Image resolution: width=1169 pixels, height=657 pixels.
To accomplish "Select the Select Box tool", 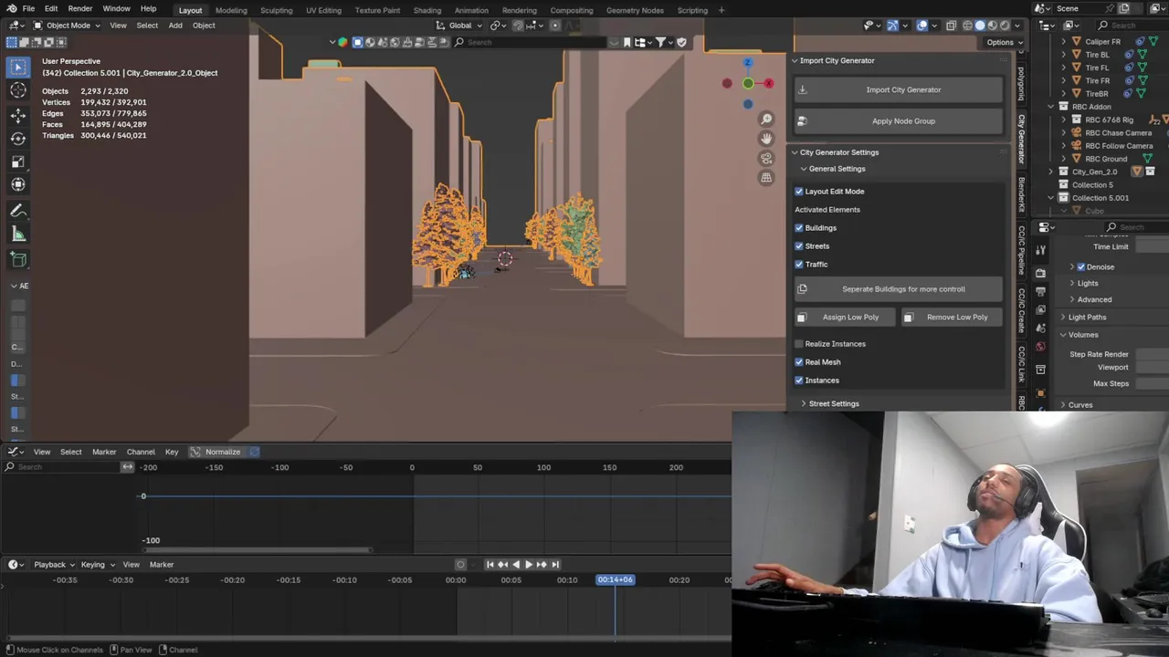I will [x=18, y=67].
